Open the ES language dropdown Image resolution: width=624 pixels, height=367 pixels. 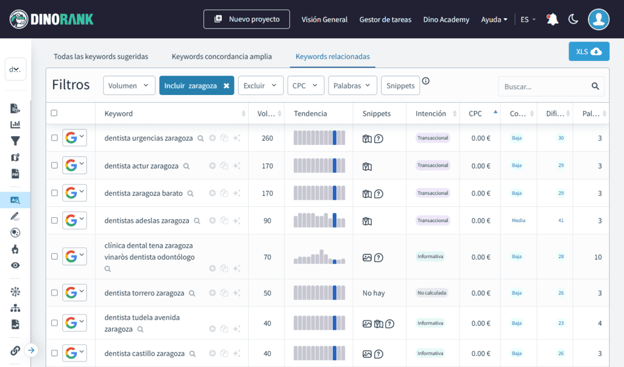click(528, 19)
